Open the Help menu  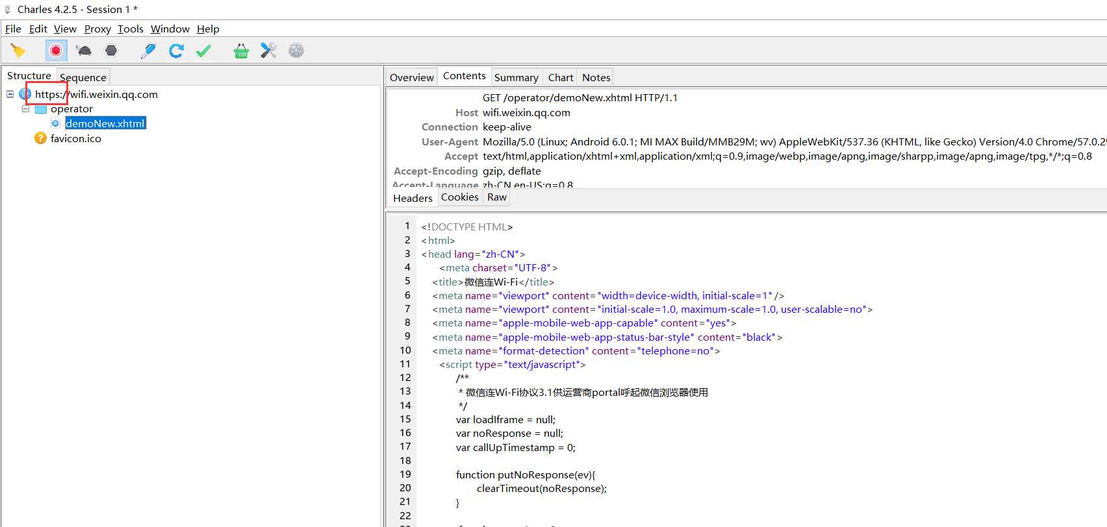tap(208, 29)
